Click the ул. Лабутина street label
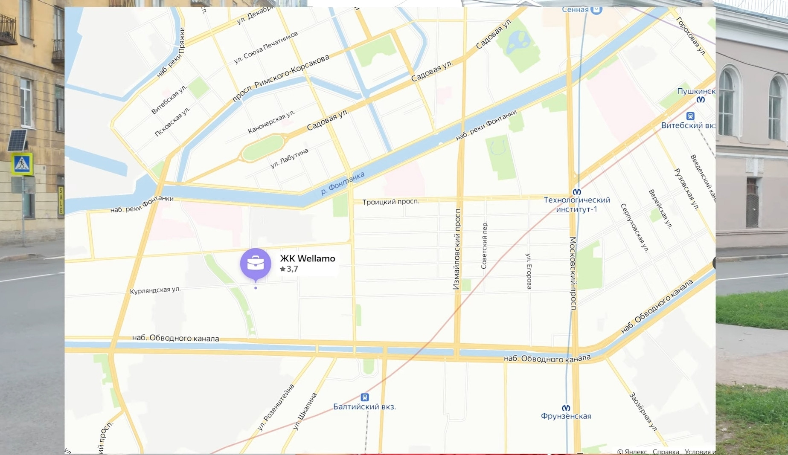 289,158
